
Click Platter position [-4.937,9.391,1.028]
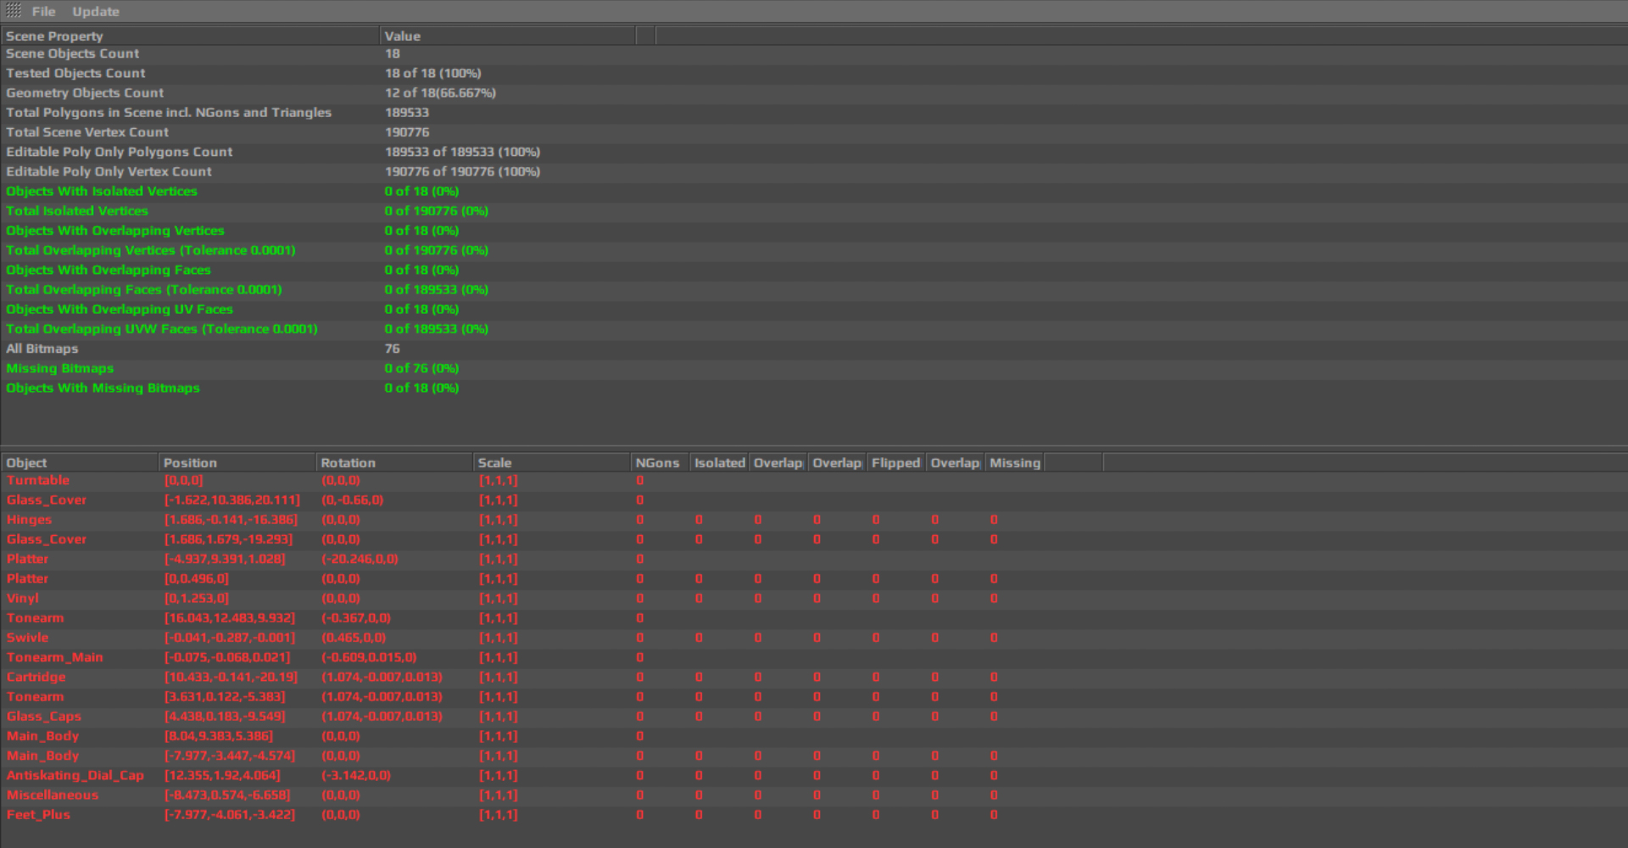click(225, 559)
